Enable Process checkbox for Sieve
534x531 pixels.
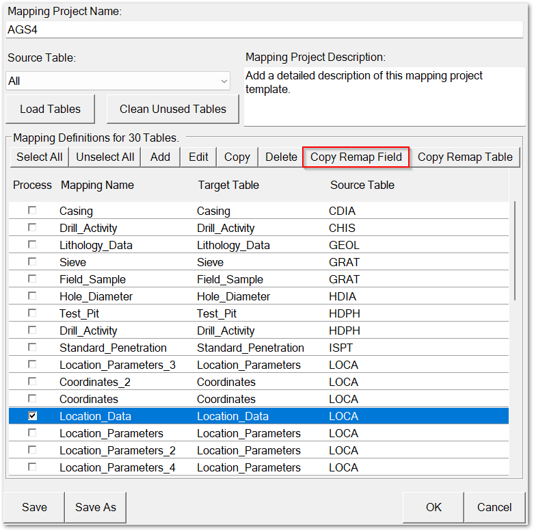[32, 261]
